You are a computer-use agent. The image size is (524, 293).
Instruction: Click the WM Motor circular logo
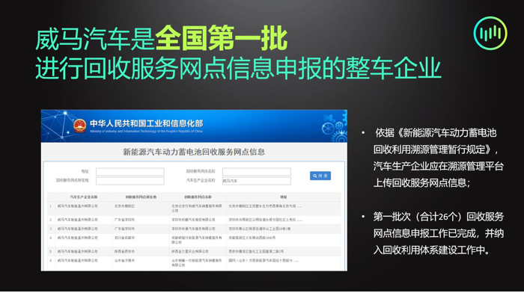click(x=490, y=33)
